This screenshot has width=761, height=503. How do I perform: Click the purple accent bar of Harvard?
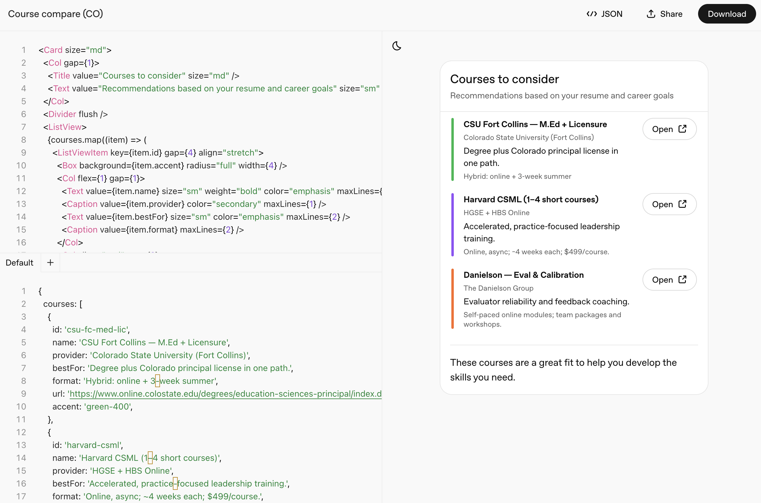(452, 225)
